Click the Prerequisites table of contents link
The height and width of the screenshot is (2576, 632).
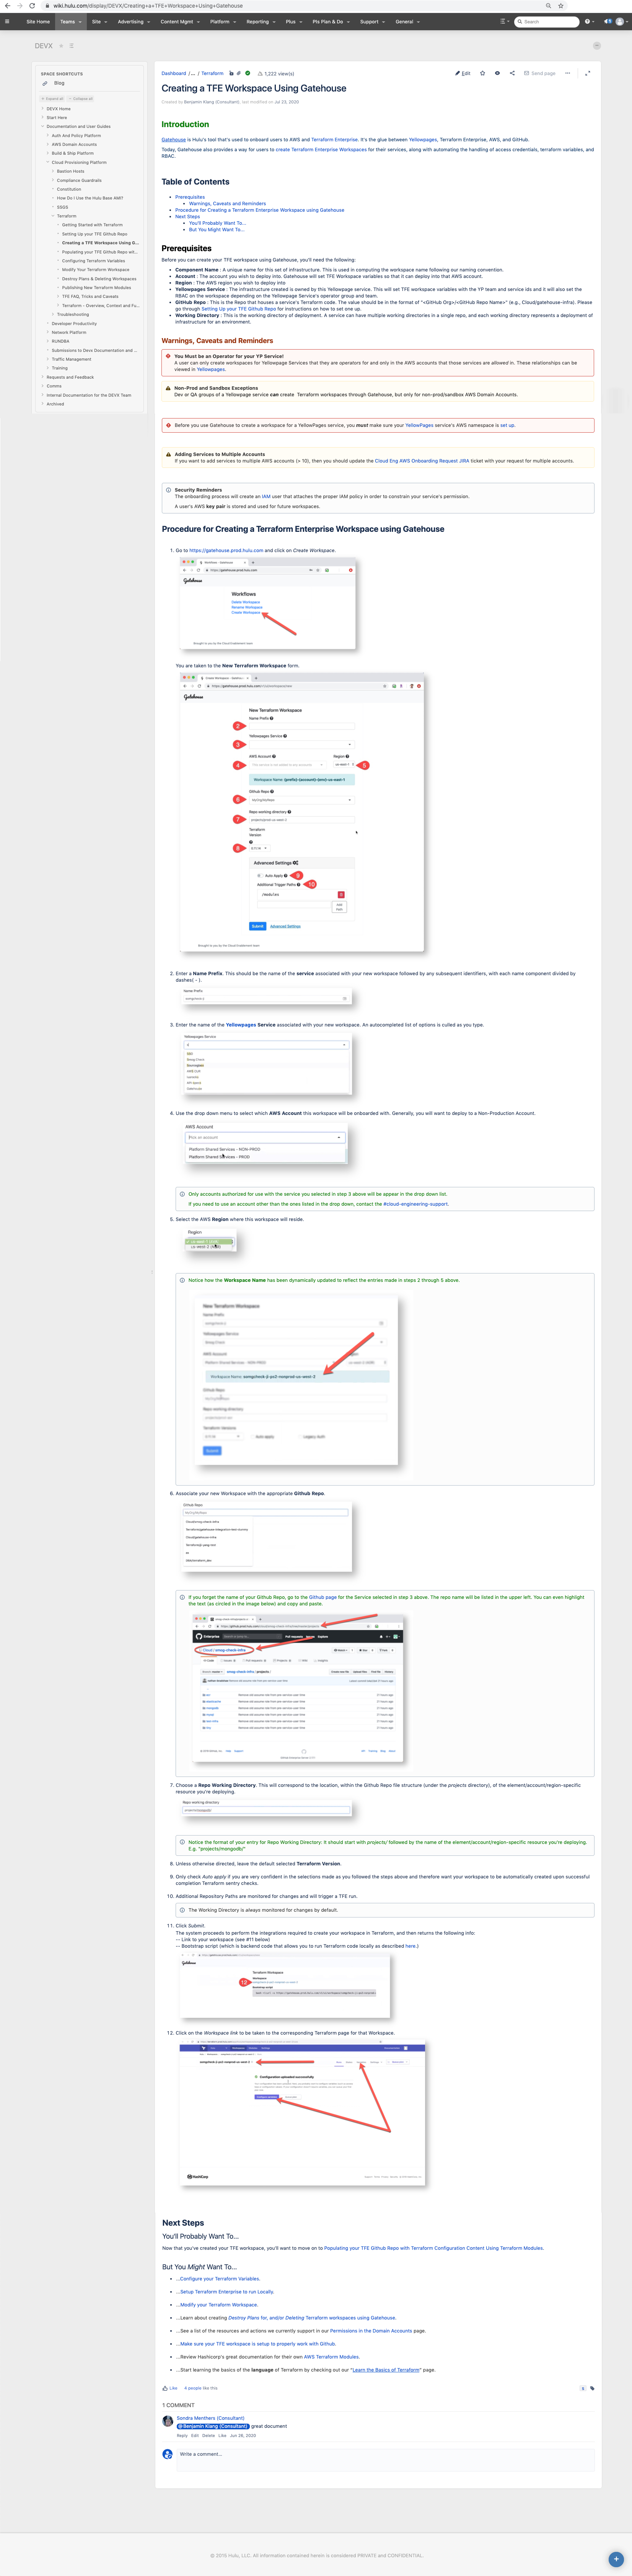coord(190,197)
